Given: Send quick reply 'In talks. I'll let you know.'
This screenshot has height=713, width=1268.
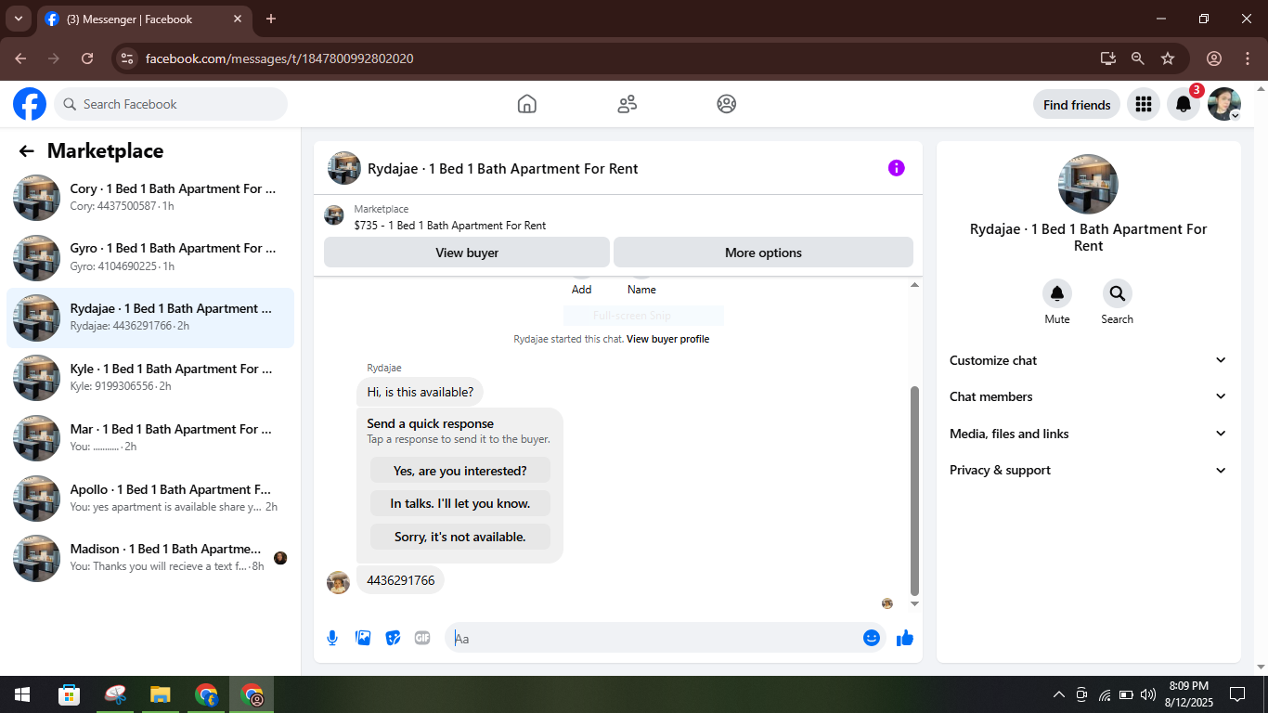Looking at the screenshot, I should coord(459,503).
